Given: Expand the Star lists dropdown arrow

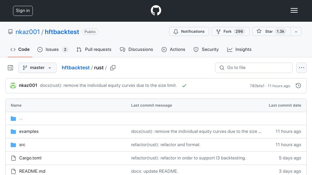Looking at the screenshot, I should pyautogui.click(x=296, y=32).
